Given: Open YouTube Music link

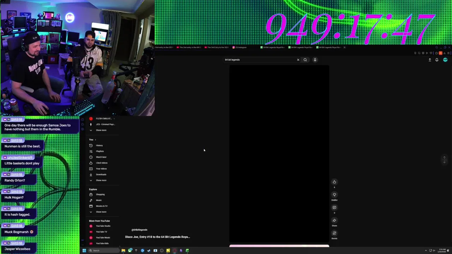Looking at the screenshot, I should pos(103,238).
